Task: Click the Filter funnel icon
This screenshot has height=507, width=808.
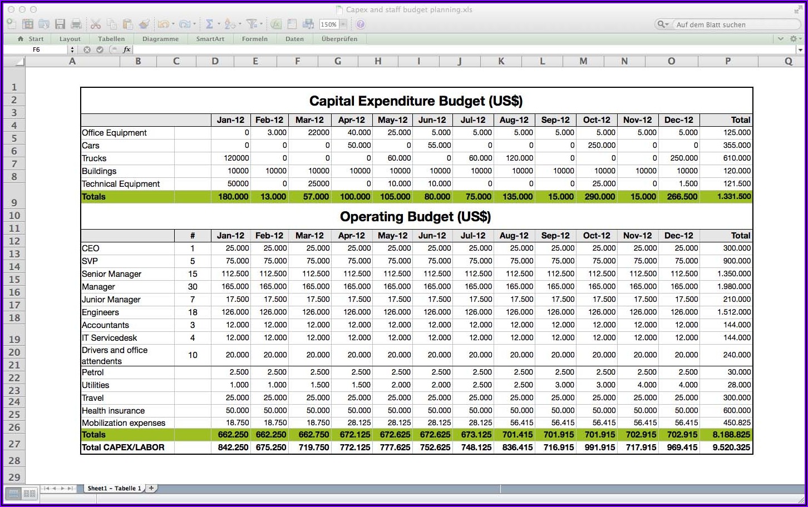Action: [252, 24]
